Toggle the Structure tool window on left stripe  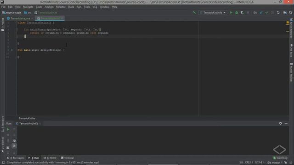tap(3, 124)
